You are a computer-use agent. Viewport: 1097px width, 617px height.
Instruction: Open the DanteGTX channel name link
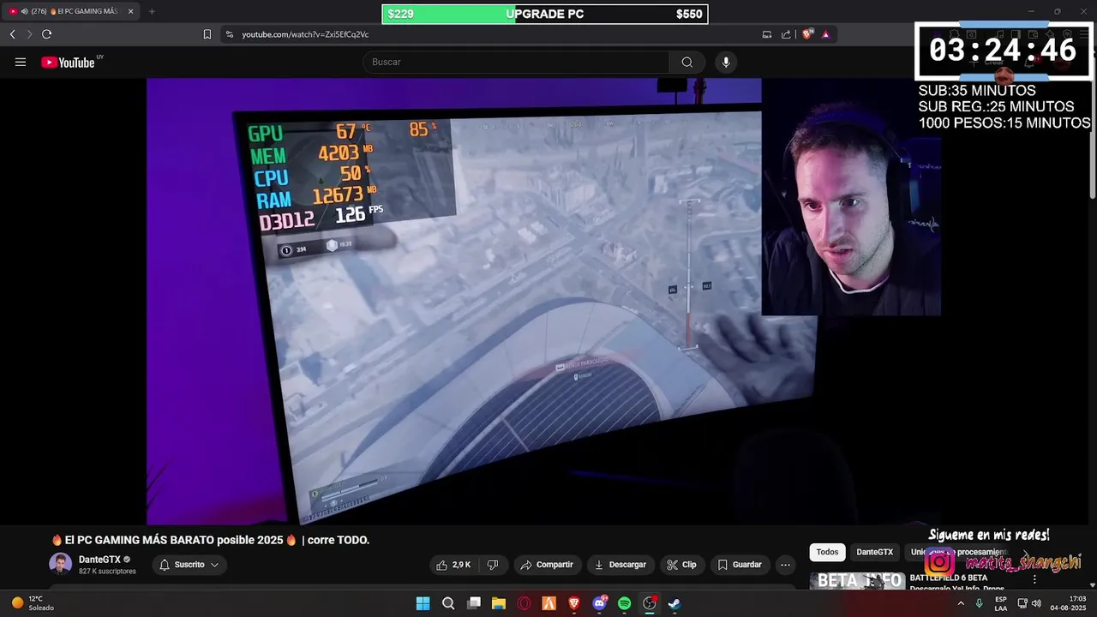(x=99, y=560)
